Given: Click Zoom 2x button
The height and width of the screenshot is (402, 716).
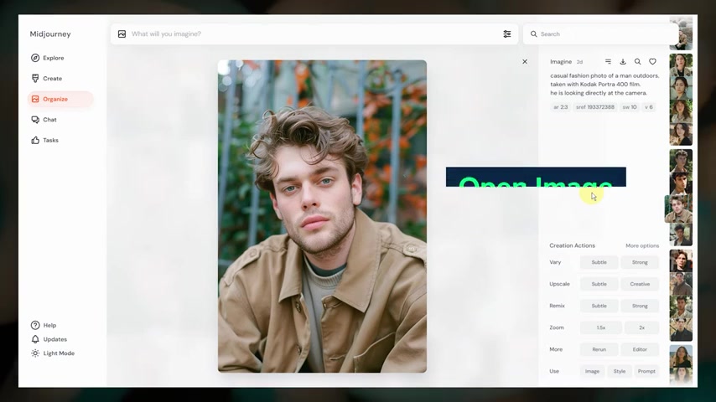Looking at the screenshot, I should click(x=641, y=327).
